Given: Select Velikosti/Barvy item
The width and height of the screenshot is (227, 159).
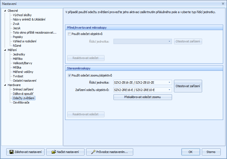Looking at the screenshot, I should (22, 63).
